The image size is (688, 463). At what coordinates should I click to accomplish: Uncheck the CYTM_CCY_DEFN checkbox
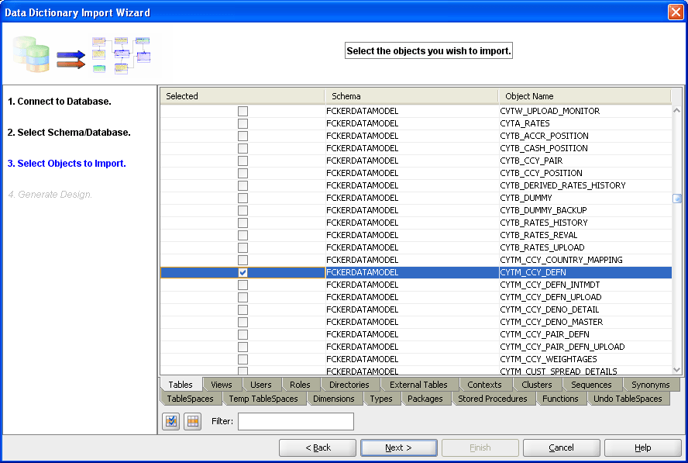(x=243, y=272)
